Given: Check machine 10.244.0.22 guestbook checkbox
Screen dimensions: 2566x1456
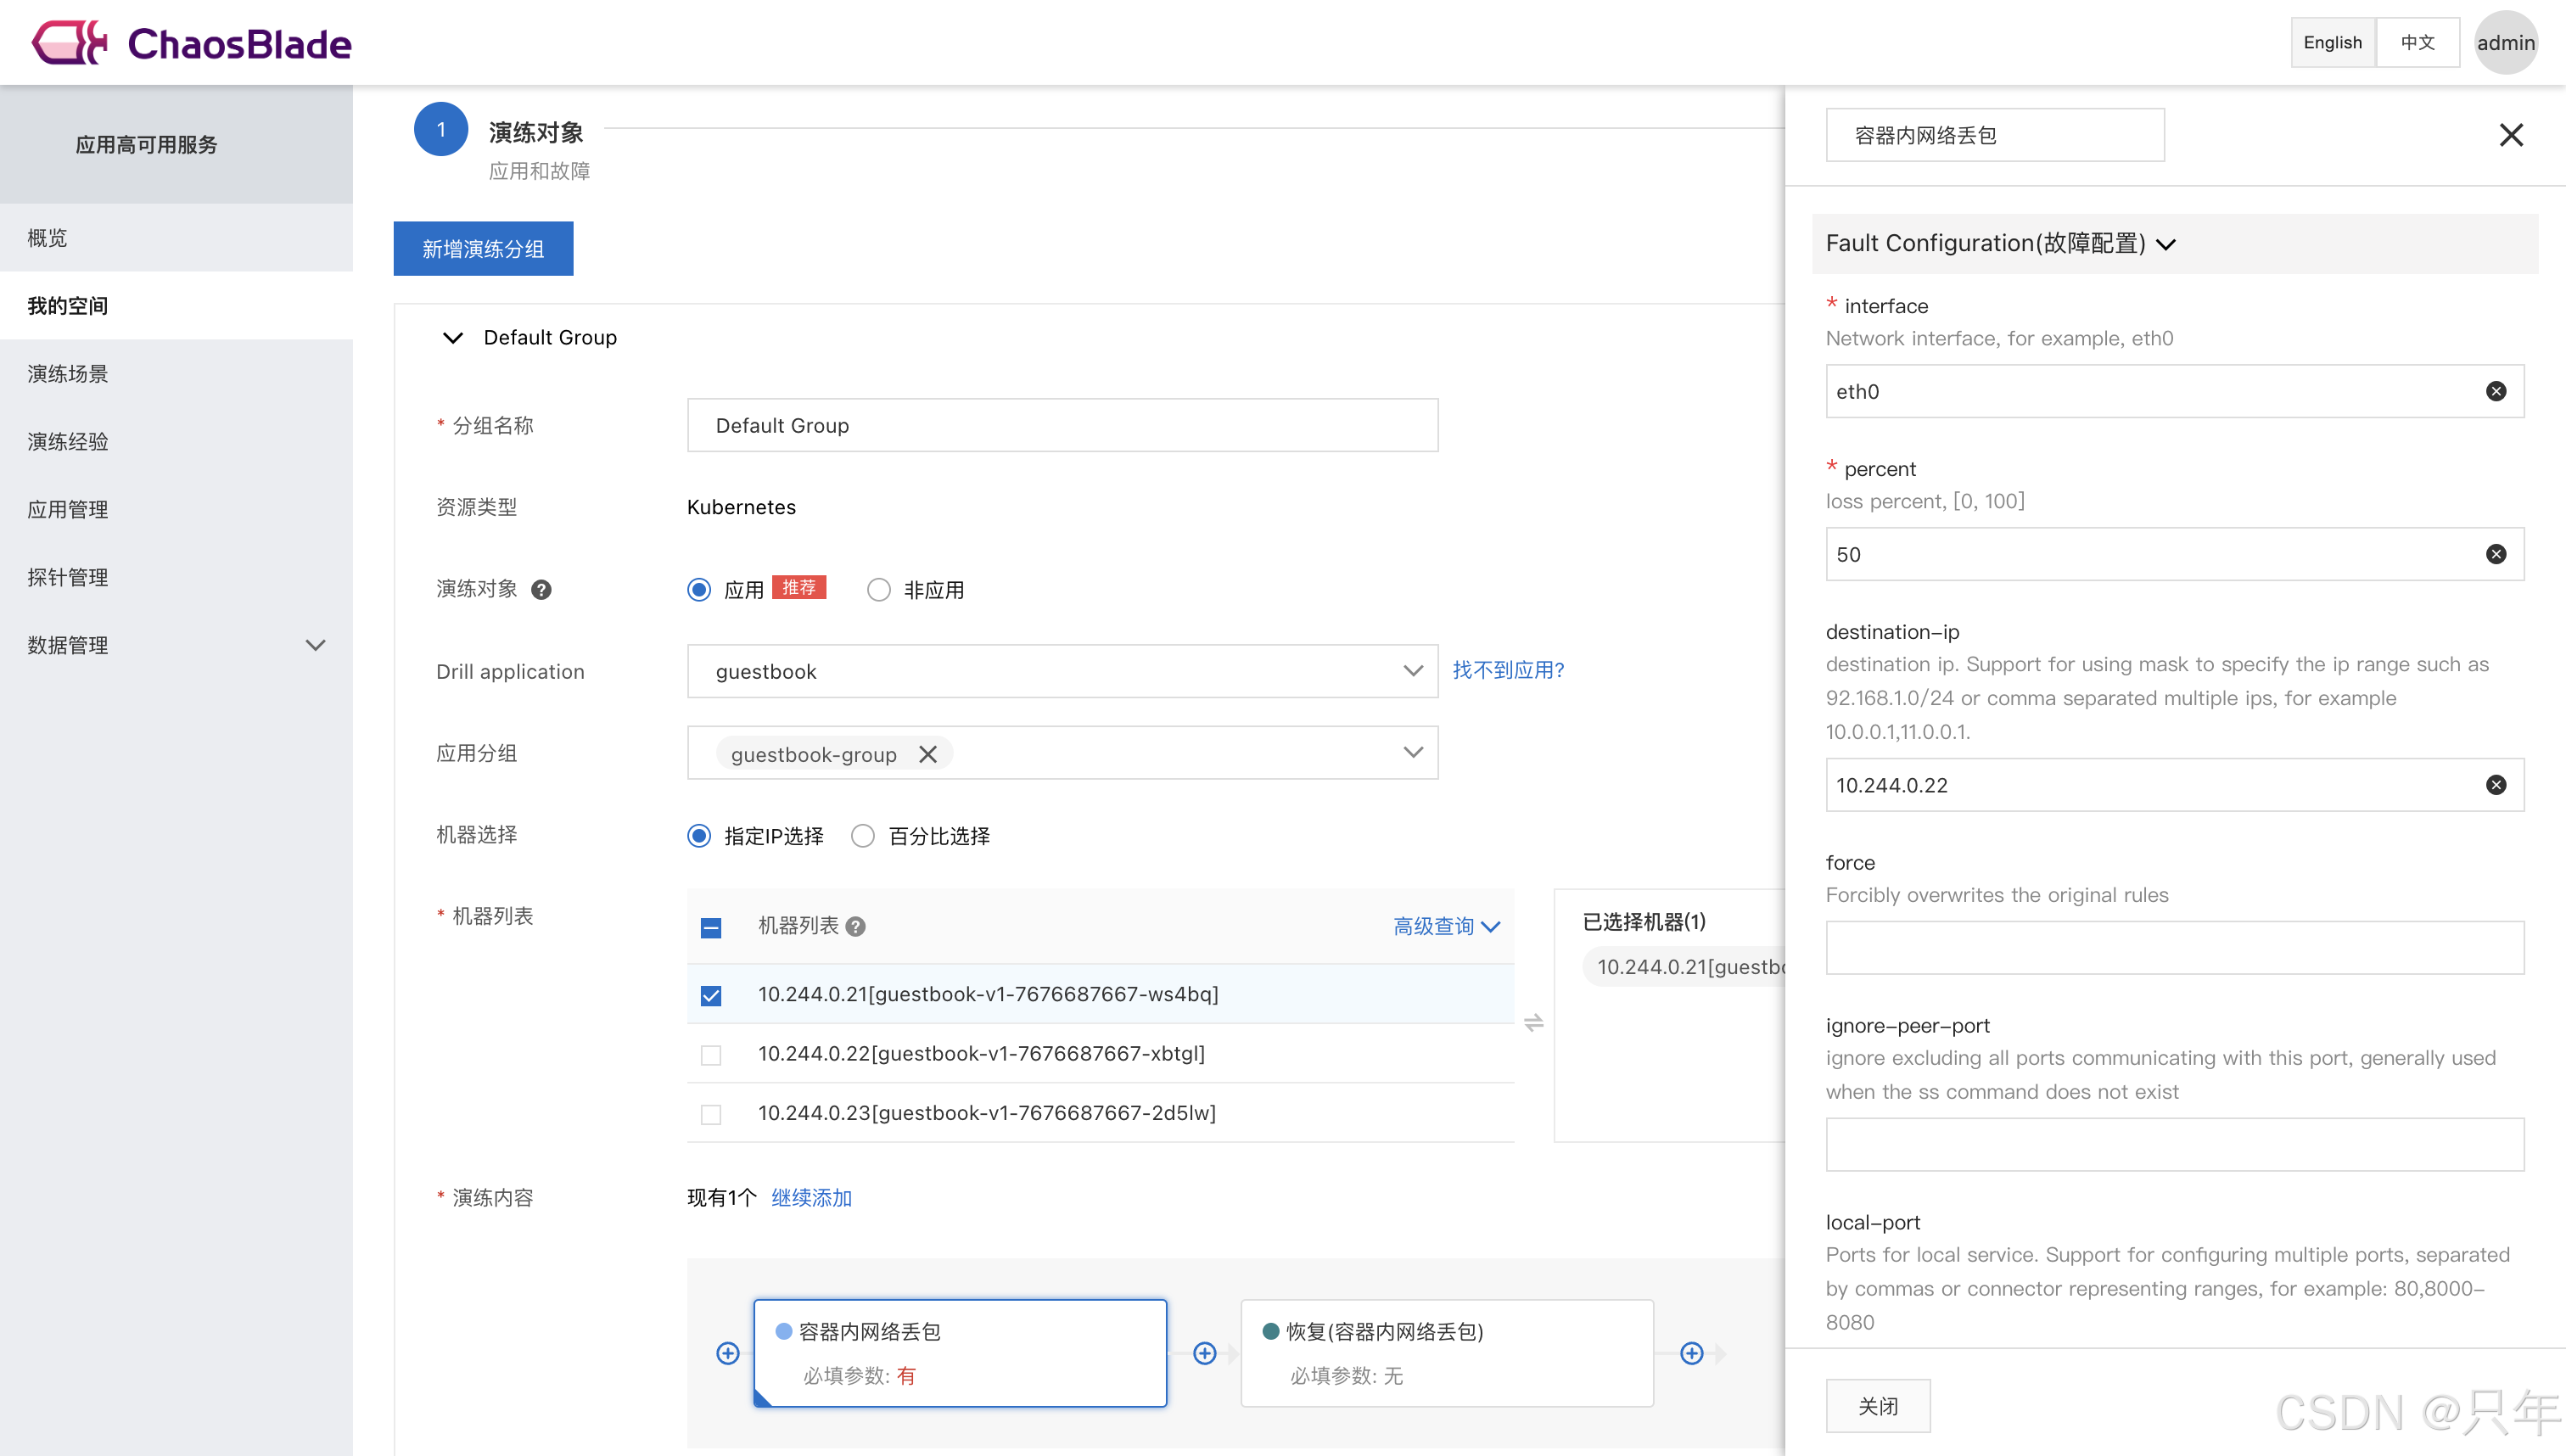Looking at the screenshot, I should 711,1055.
